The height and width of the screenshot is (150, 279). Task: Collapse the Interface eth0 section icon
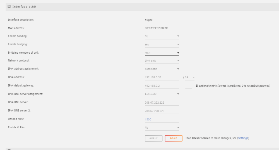click(9, 7)
